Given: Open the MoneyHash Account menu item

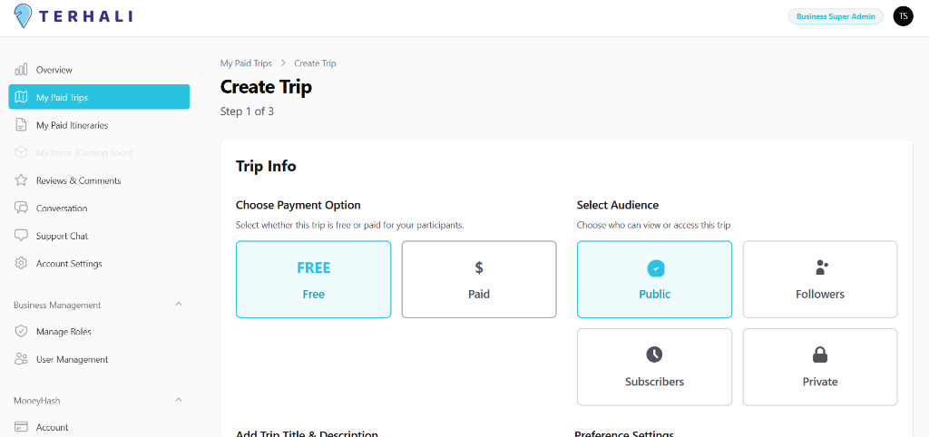Looking at the screenshot, I should click(x=52, y=427).
